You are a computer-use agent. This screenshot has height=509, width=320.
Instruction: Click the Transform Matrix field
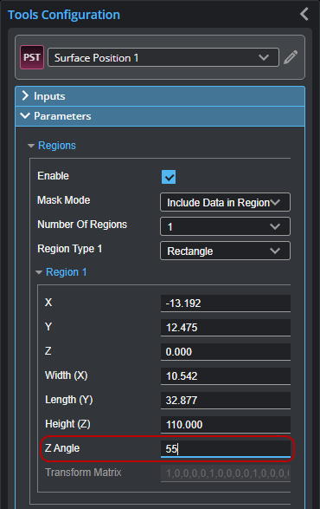226,473
